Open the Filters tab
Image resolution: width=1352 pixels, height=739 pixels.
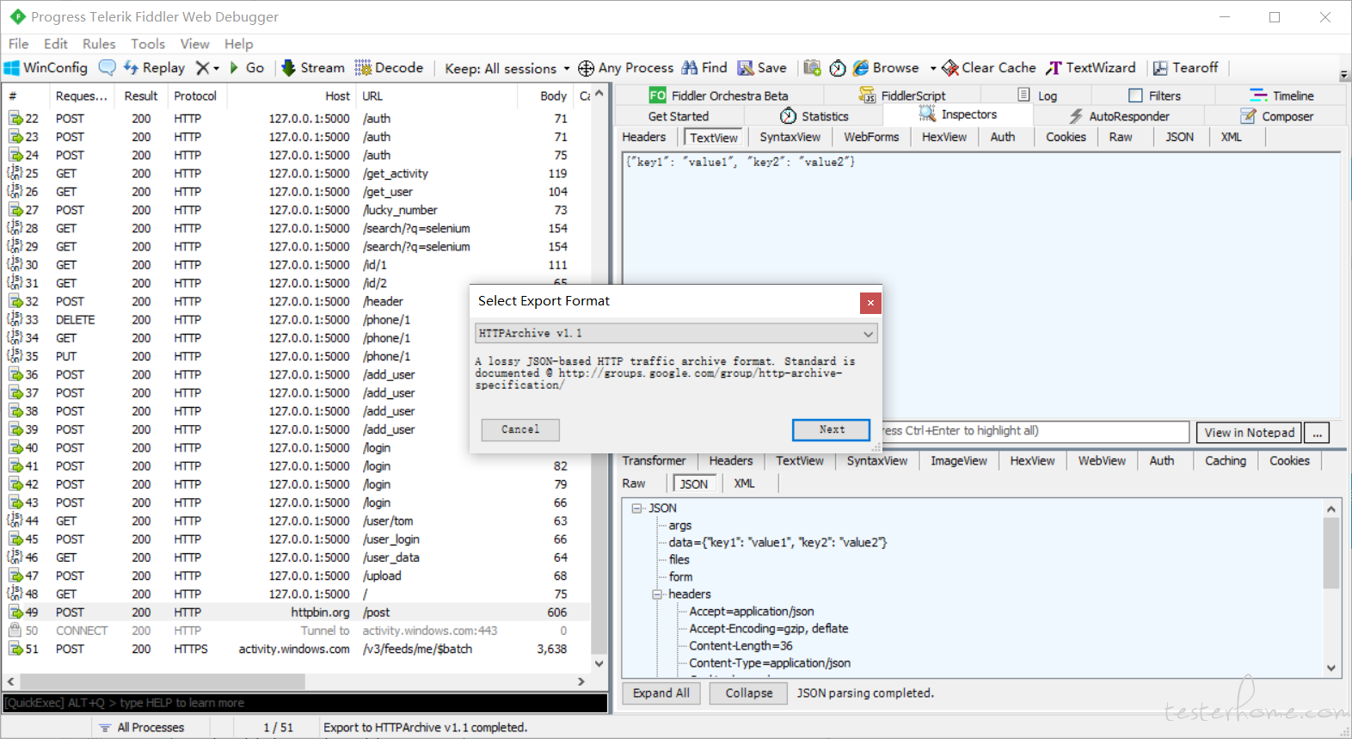pos(1155,95)
